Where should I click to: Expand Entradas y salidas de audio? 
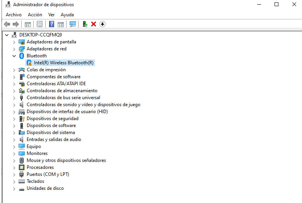click(14, 140)
